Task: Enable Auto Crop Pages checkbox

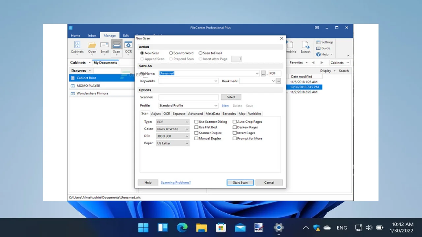Action: click(x=235, y=122)
